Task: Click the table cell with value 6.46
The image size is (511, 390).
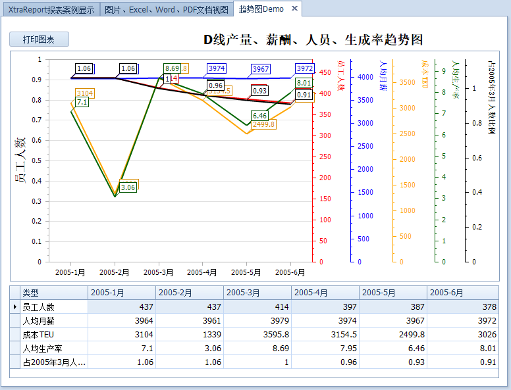Action: point(393,349)
